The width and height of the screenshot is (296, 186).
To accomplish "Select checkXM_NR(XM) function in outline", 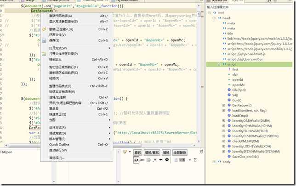I will coord(245,141).
